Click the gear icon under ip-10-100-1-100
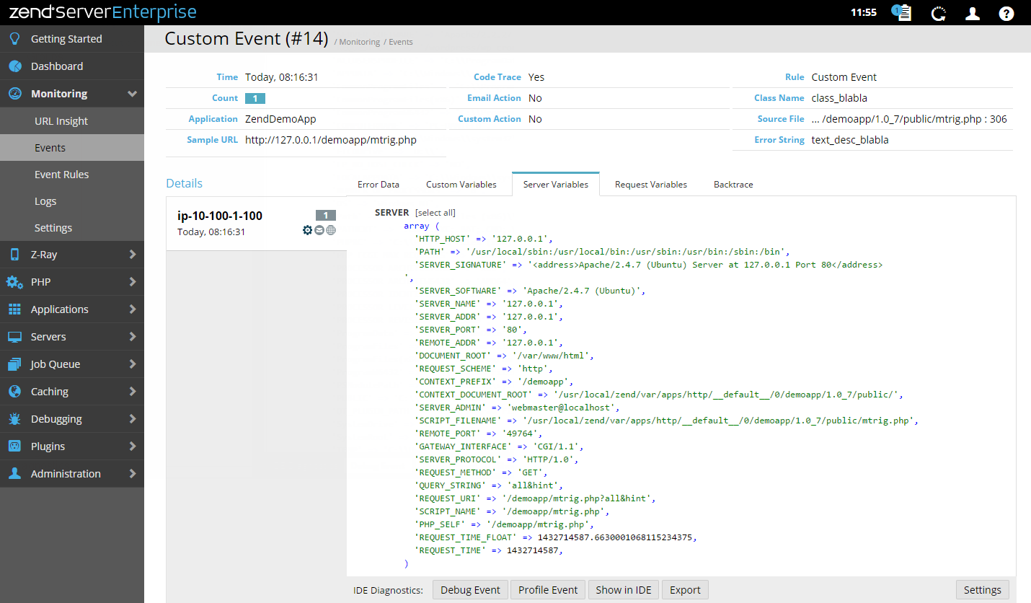Image resolution: width=1031 pixels, height=603 pixels. pos(308,230)
